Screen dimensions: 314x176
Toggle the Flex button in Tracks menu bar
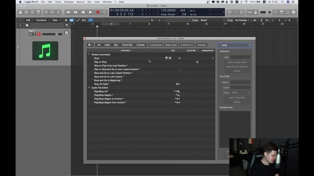(84, 21)
